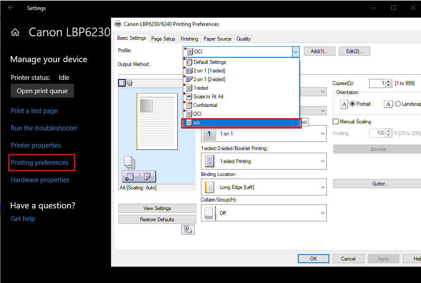Switch to Finishing tab
421x283 pixels.
click(x=189, y=39)
